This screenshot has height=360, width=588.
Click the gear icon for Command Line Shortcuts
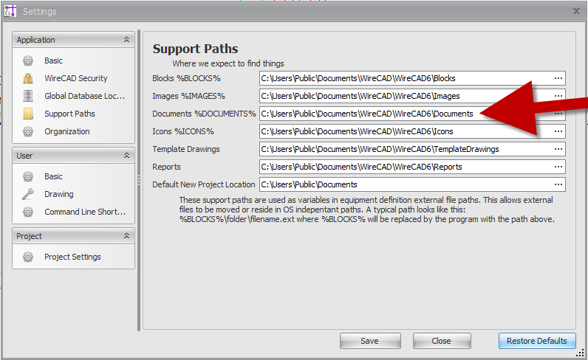tap(28, 212)
